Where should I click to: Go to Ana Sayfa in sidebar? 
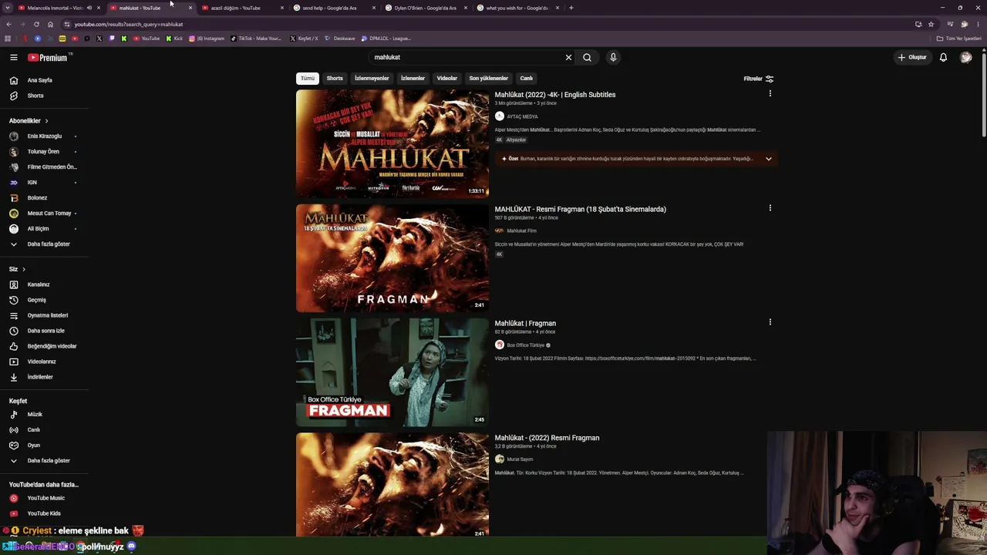[40, 80]
